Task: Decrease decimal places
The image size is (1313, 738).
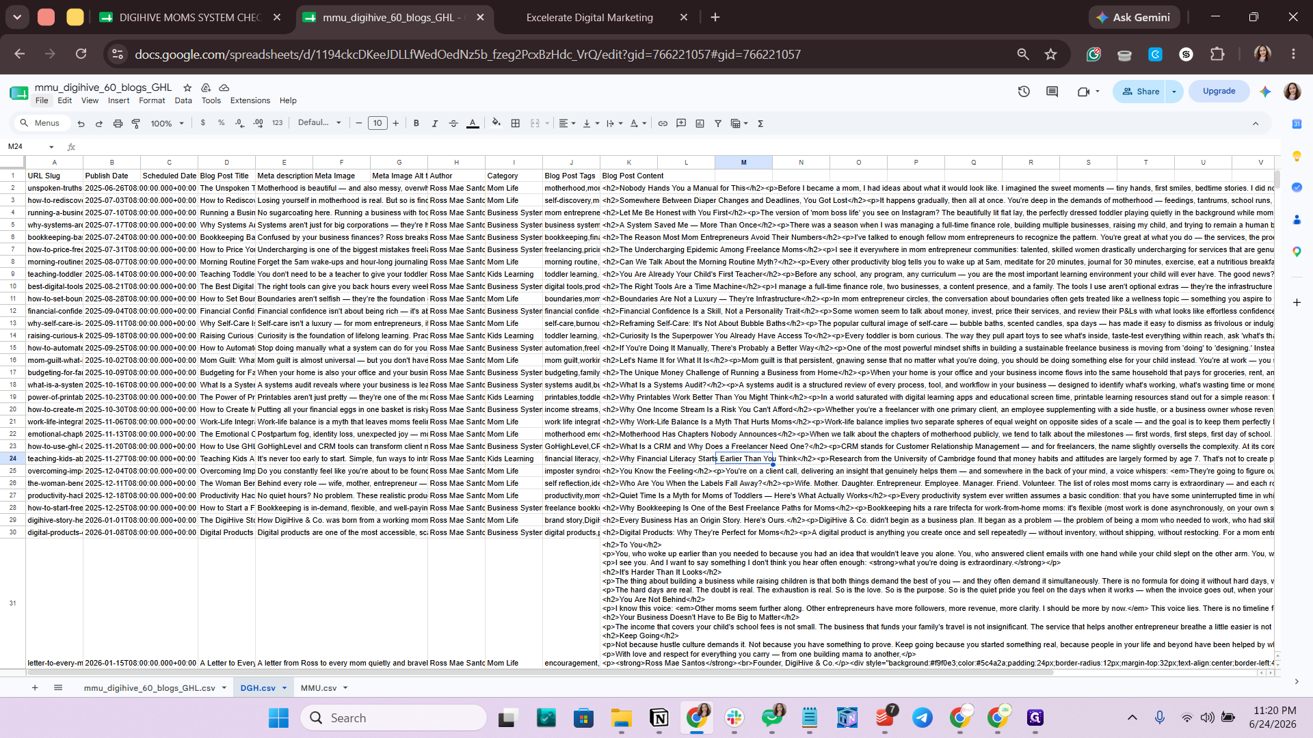Action: (239, 123)
